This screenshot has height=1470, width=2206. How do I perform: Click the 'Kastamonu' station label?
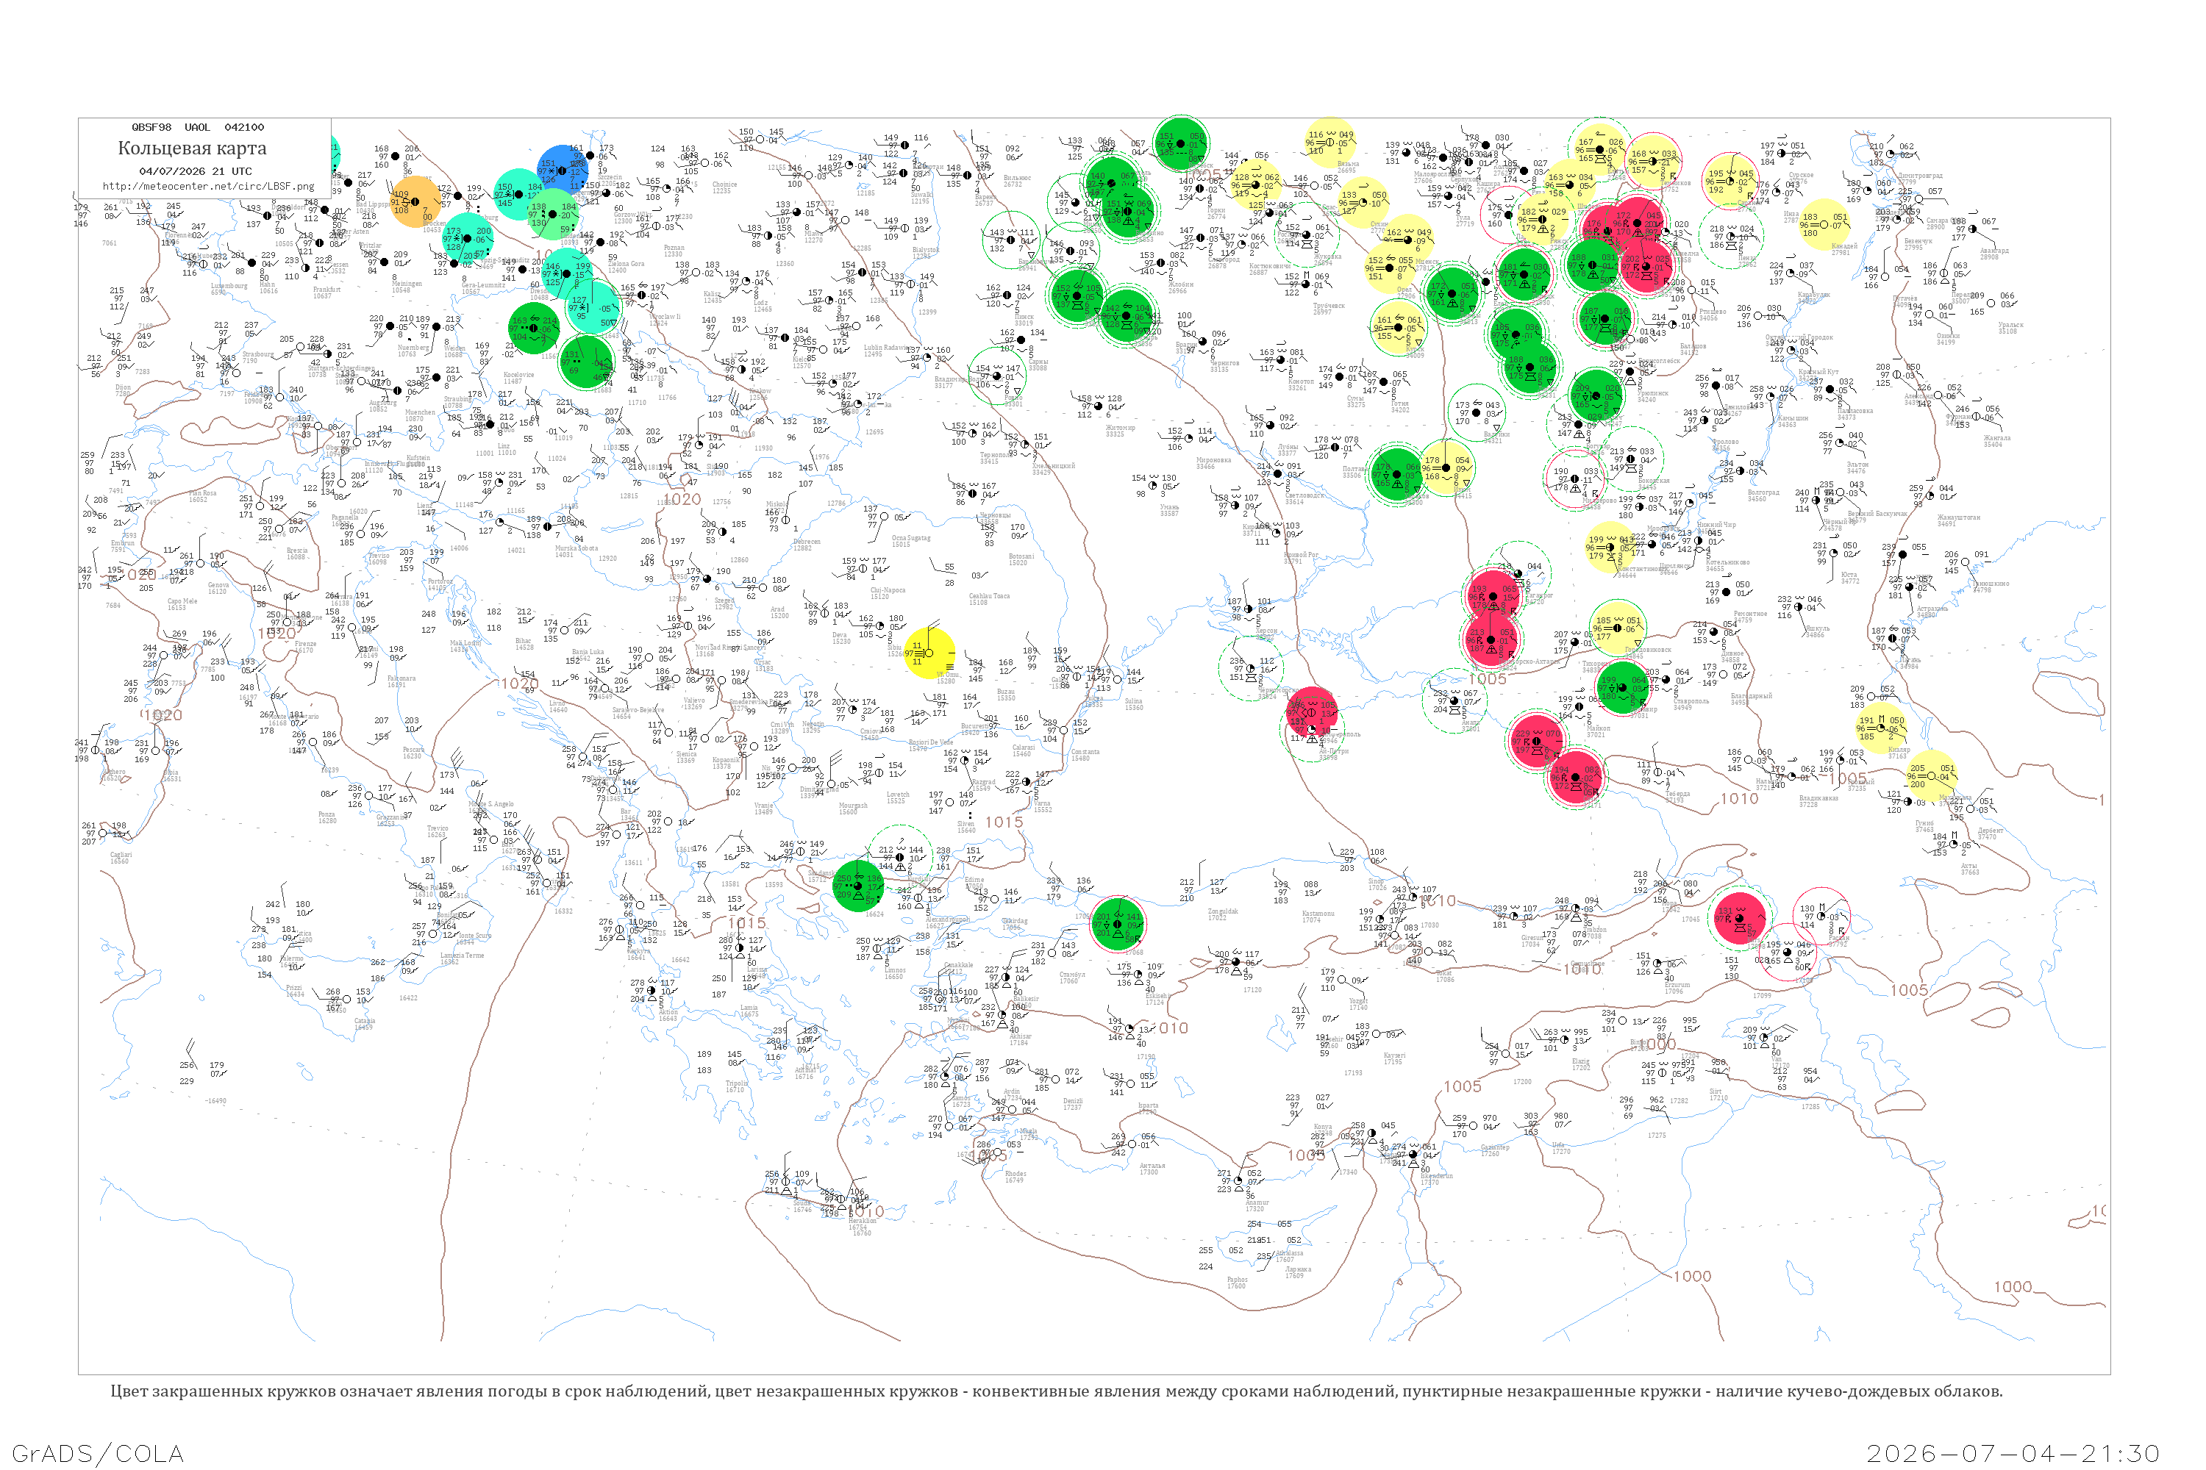tap(1318, 914)
